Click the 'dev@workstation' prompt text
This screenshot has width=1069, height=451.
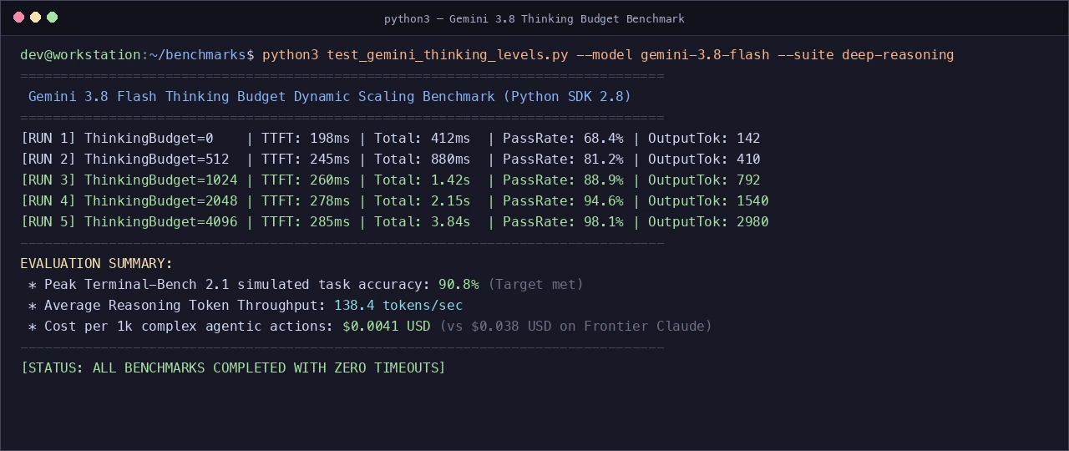(81, 55)
